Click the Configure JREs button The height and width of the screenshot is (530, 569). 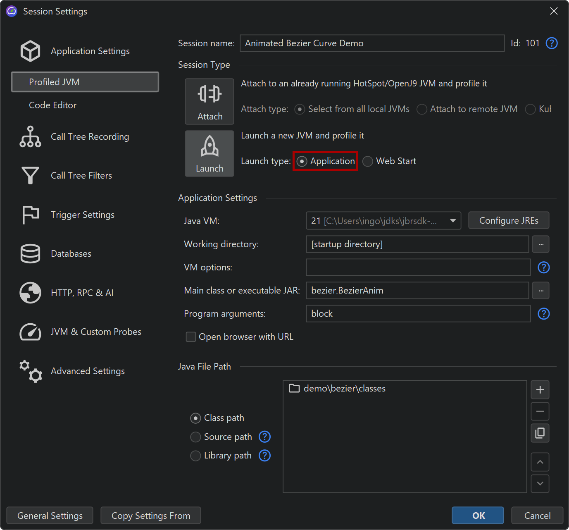click(x=508, y=221)
